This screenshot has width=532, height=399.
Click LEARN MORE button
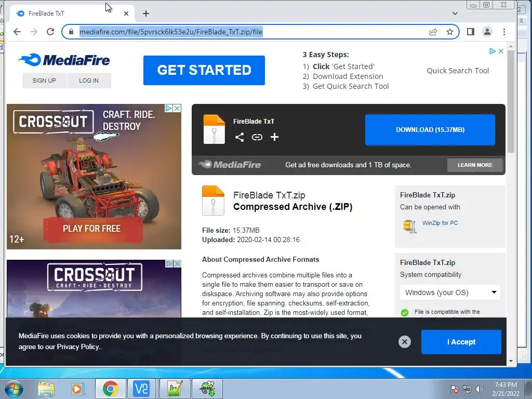pos(475,165)
